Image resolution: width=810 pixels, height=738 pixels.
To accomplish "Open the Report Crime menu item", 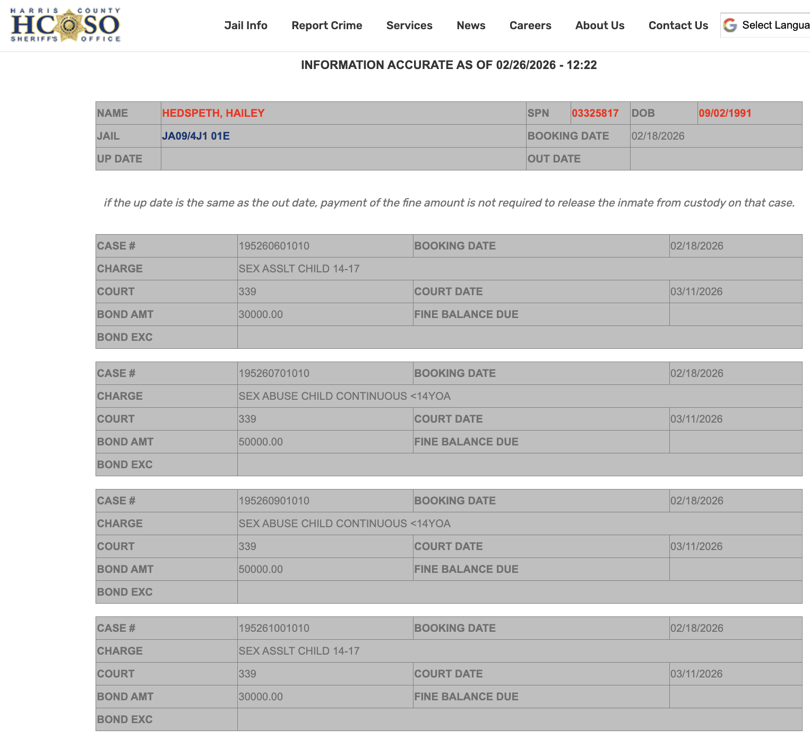I will tap(326, 25).
